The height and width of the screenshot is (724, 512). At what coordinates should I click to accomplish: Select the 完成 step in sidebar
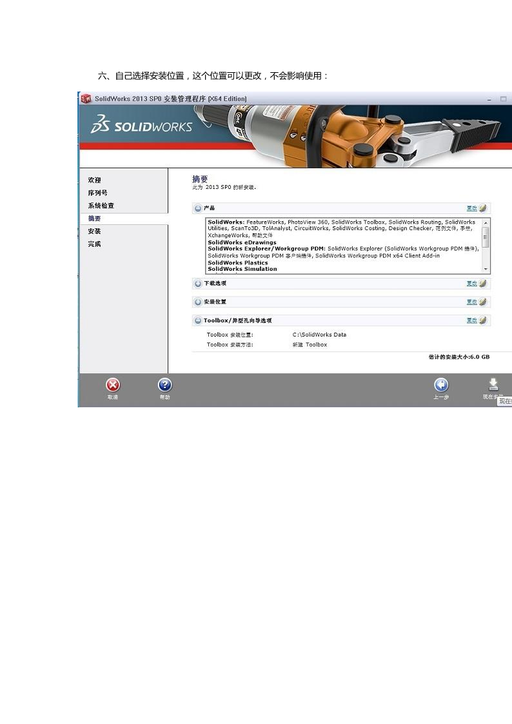[94, 244]
